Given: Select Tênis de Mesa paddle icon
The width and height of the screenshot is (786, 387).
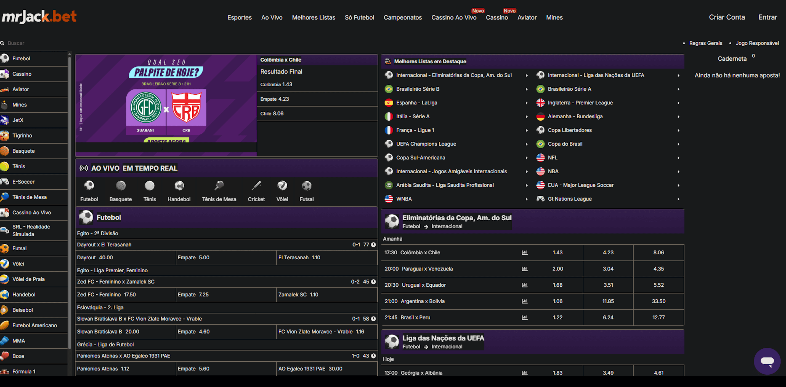Looking at the screenshot, I should (x=219, y=186).
